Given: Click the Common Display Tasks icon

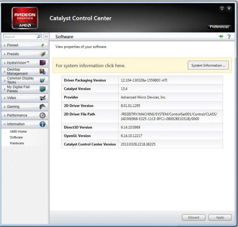Looking at the screenshot, I should coord(42,80).
